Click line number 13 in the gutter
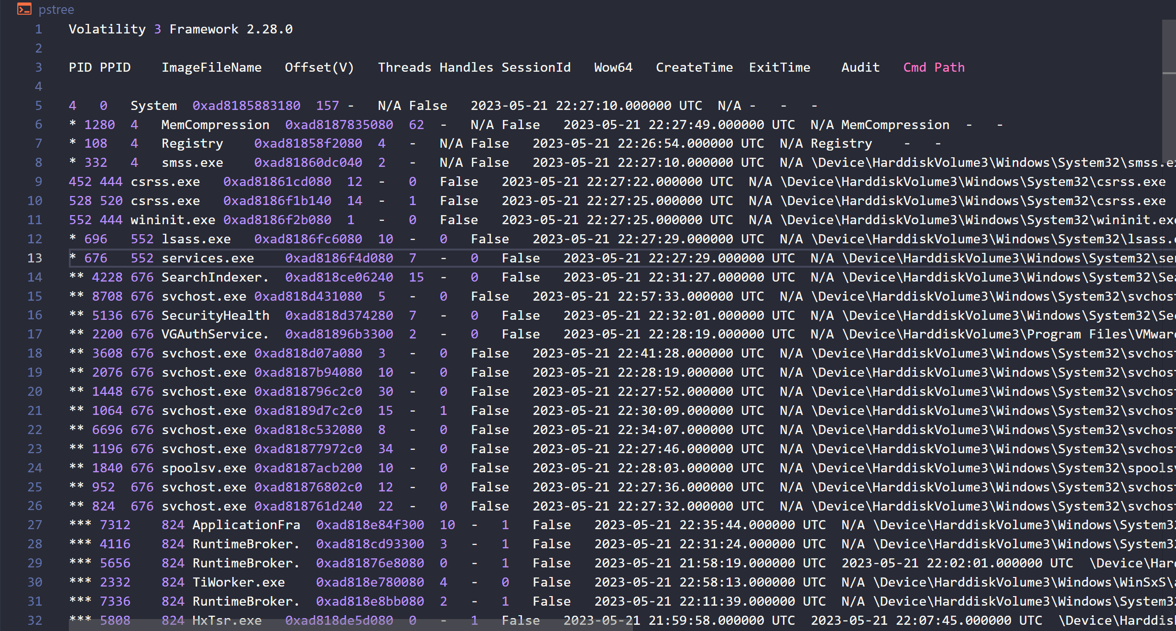The height and width of the screenshot is (631, 1176). coord(35,258)
